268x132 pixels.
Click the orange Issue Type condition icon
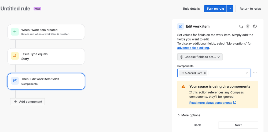pos(15,56)
